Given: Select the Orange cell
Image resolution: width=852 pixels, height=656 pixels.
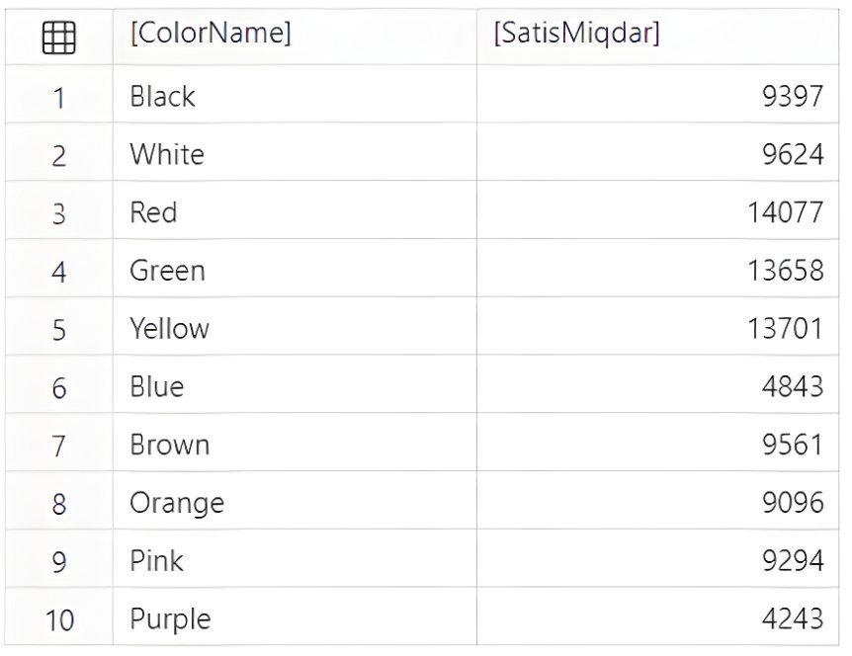Looking at the screenshot, I should (177, 503).
